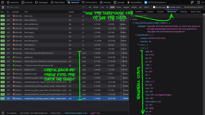Screen dimensions: 205x115
Task: Click the element picker icon
Action: point(3,2)
